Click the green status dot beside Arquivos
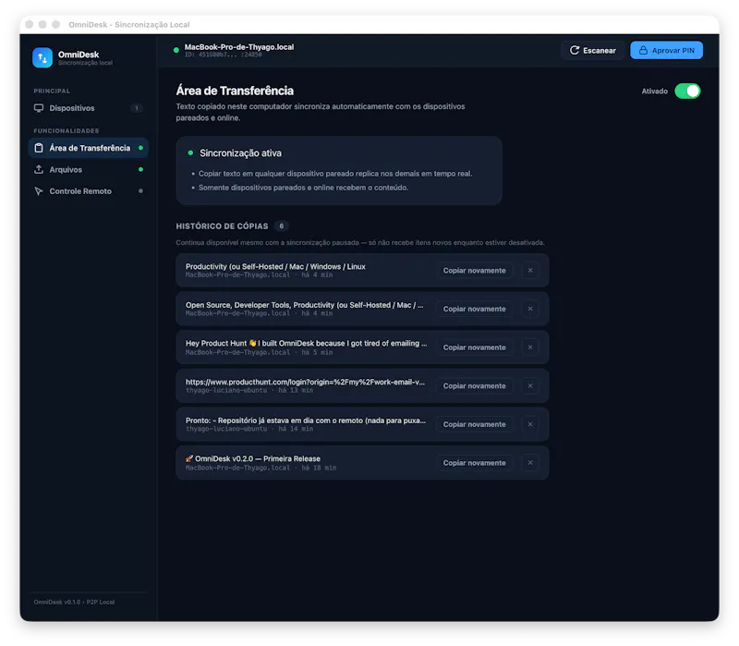The height and width of the screenshot is (646, 739). tap(140, 169)
